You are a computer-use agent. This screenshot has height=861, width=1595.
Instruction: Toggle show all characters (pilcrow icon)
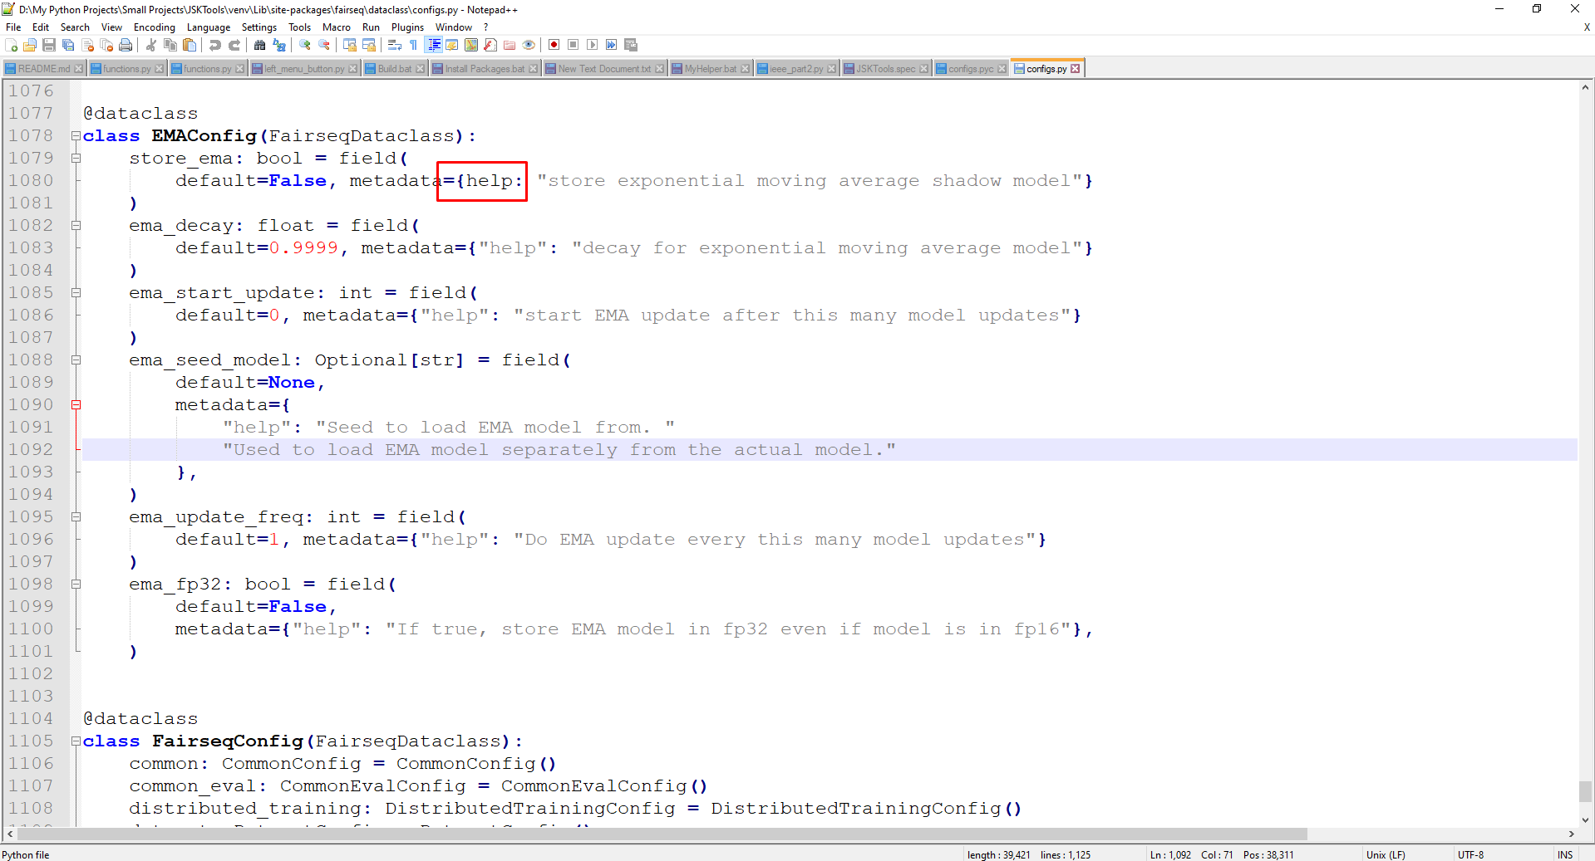pos(413,45)
